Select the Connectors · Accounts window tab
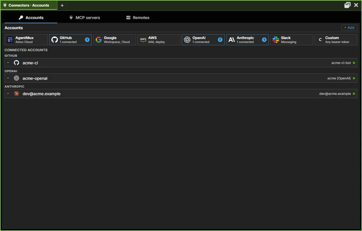Image resolution: width=362 pixels, height=231 pixels. click(x=29, y=5)
